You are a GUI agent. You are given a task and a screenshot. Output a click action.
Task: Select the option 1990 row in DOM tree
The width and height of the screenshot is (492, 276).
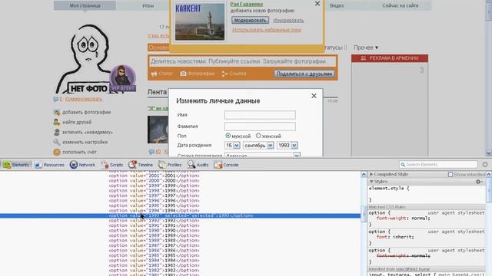(154, 231)
